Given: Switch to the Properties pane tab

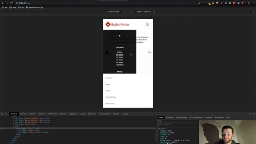Looking at the screenshot, I should [x=208, y=117].
